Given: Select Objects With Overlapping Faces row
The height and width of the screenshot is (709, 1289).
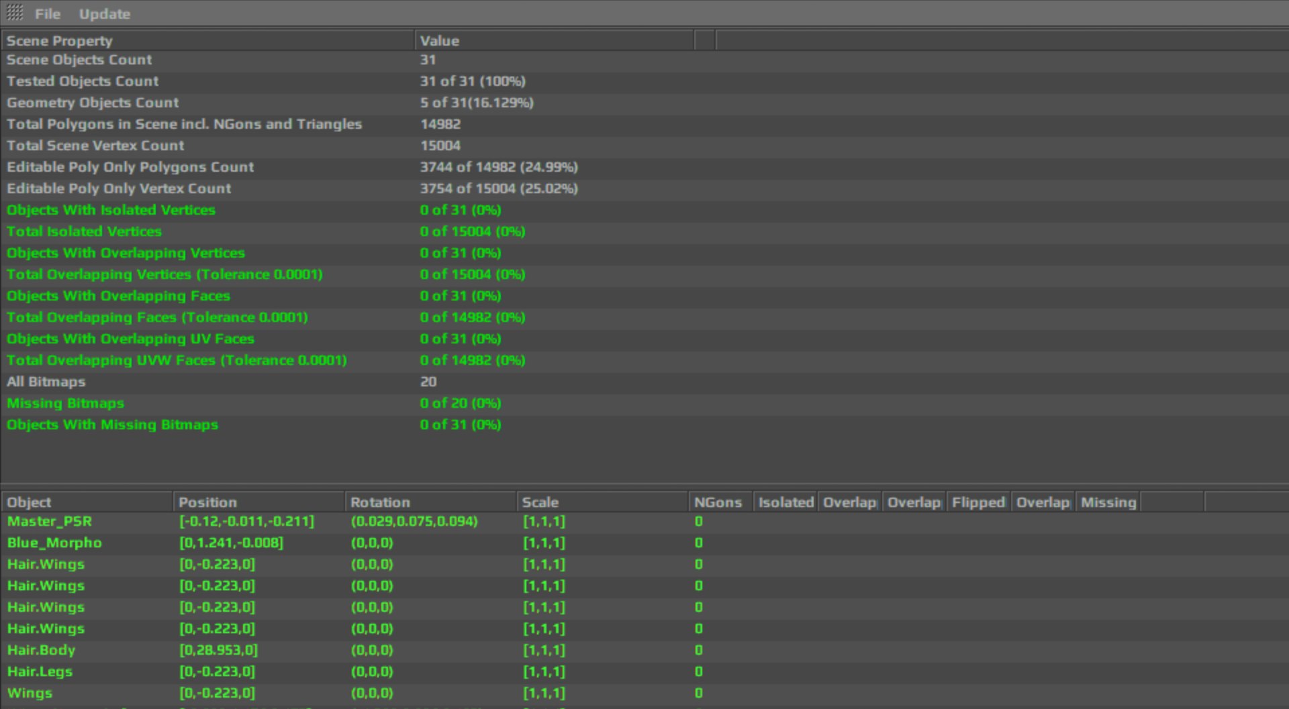Looking at the screenshot, I should [x=644, y=296].
